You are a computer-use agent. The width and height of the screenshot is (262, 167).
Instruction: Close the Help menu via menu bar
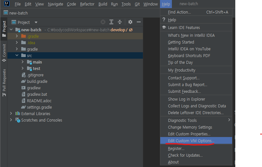point(166,4)
